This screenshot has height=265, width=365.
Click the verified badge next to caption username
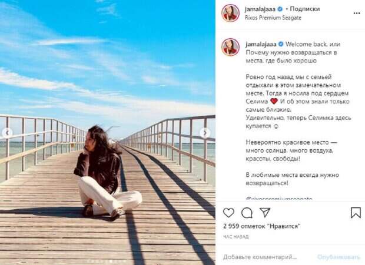point(281,44)
